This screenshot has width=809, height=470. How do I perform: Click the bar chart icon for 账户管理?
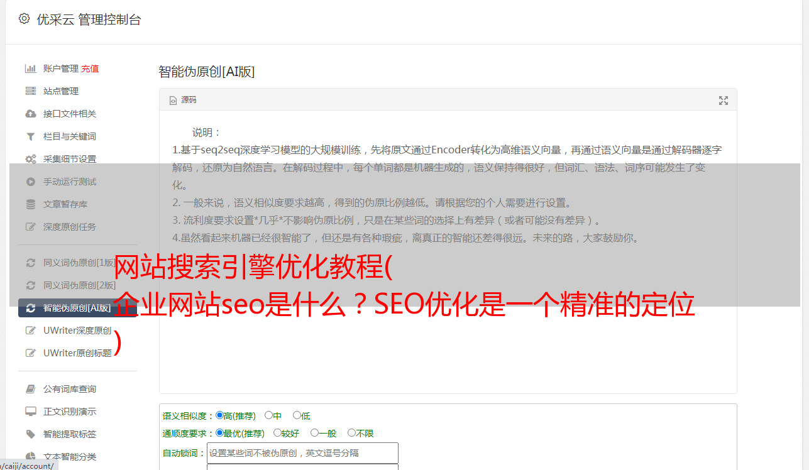click(x=30, y=68)
